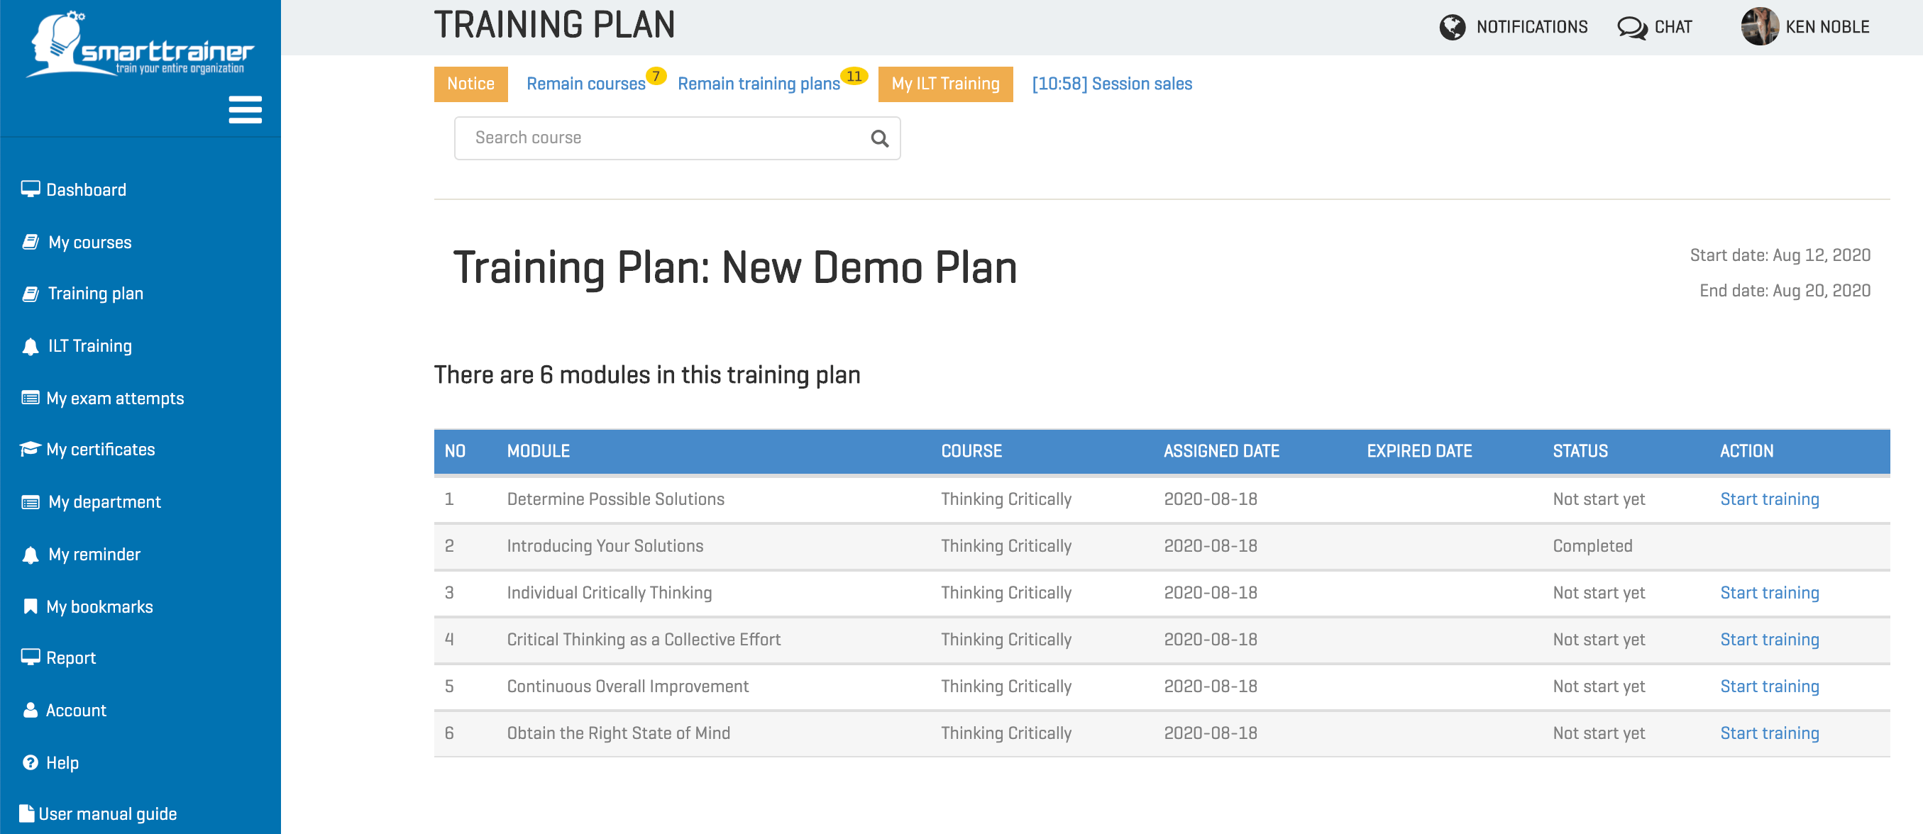Open the Training plan menu item
1923x834 pixels.
(x=96, y=293)
